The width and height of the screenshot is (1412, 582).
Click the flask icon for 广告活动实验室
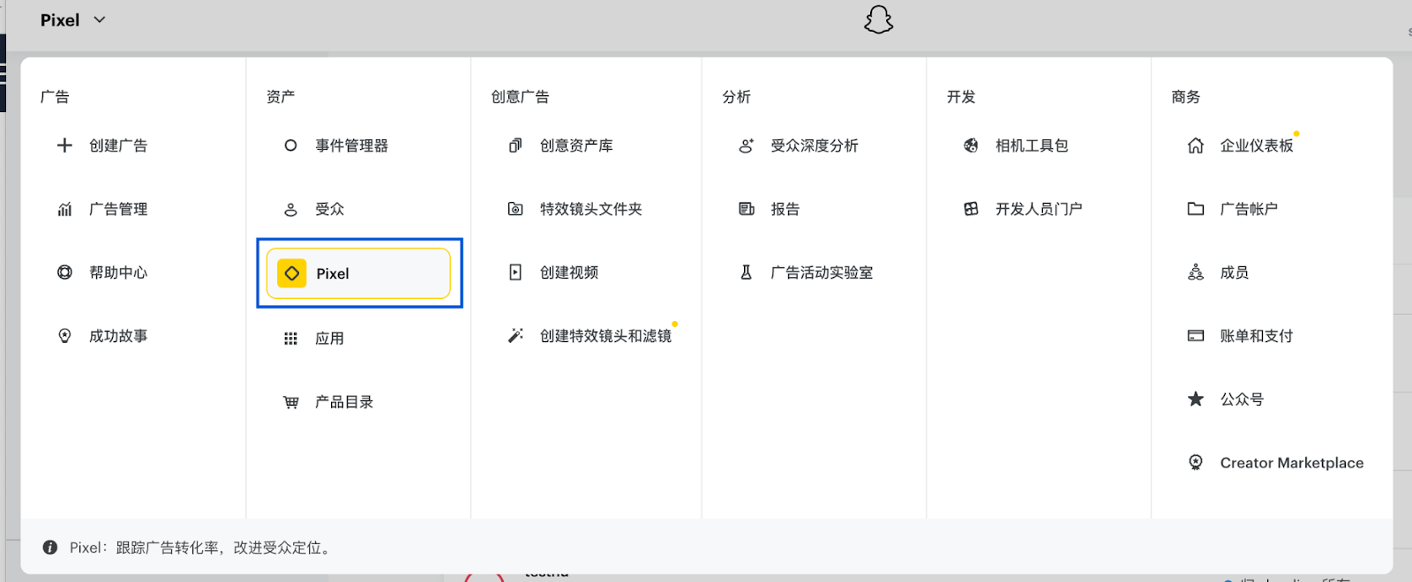tap(746, 272)
